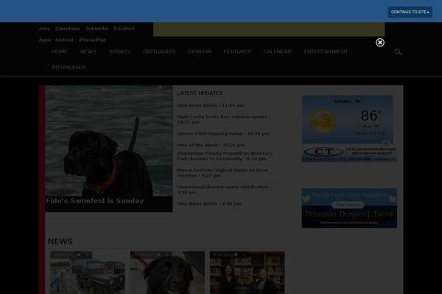The image size is (442, 294).
Task: Go to the Subscribe link
Action: coord(97,29)
